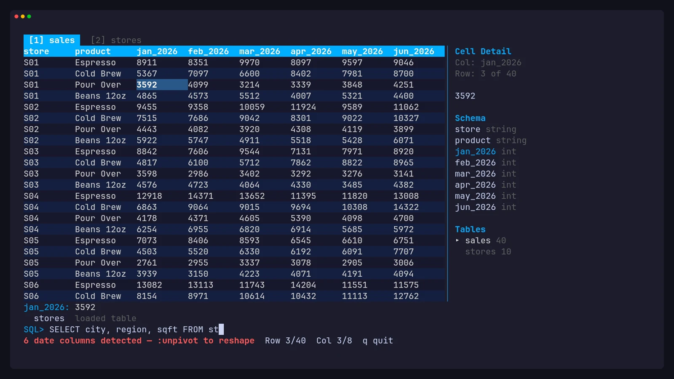Click the 'Row: 3 of 40' detail line
The image size is (674, 379).
485,74
